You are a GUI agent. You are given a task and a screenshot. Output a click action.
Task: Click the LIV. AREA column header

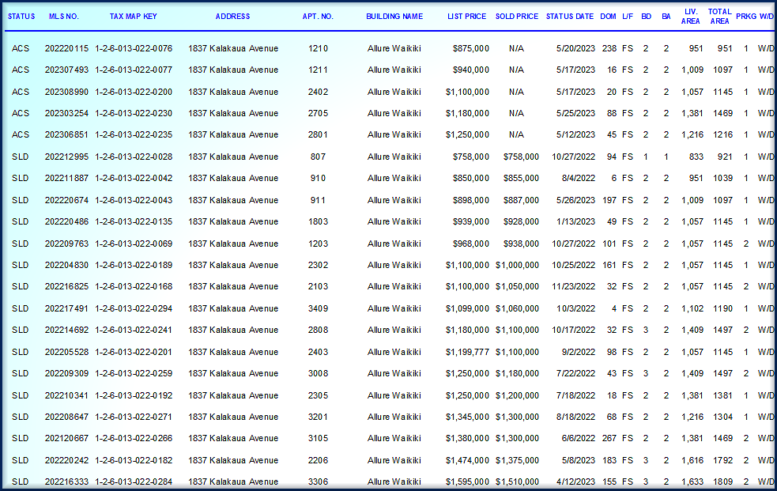[x=690, y=17]
